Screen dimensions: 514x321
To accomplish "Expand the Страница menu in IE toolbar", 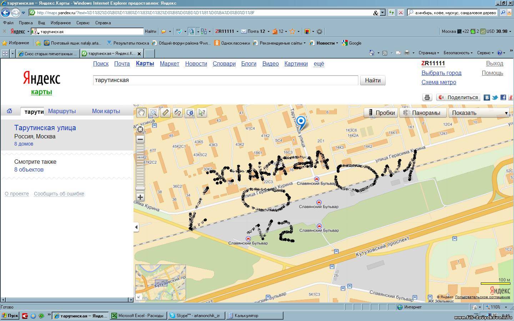I will pos(428,53).
